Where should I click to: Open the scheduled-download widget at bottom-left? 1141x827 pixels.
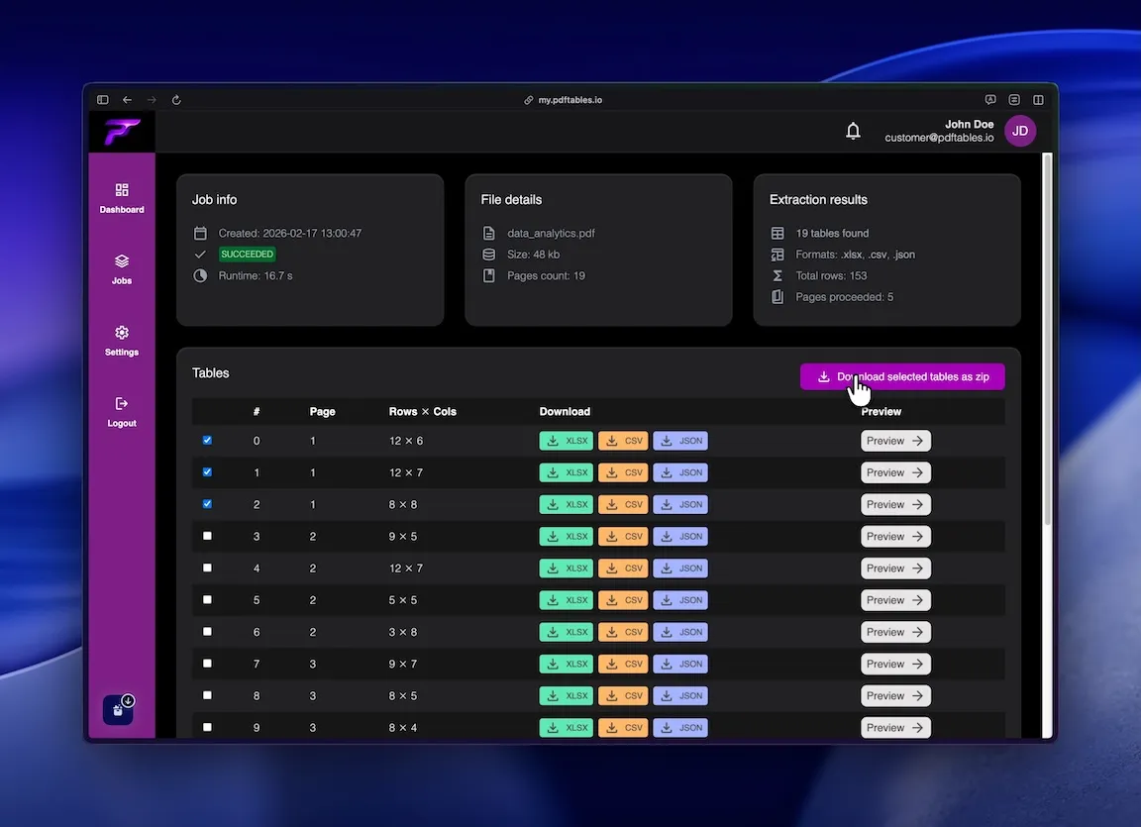click(x=118, y=709)
